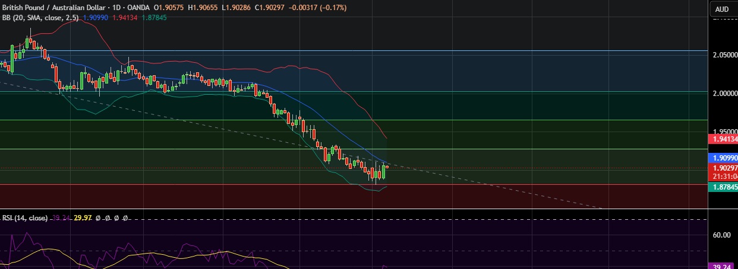
Task: Click the blue 1.90990 basis price tag
Action: [x=723, y=158]
